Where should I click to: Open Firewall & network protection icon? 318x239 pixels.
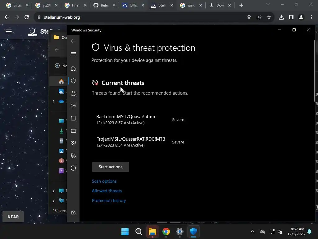coord(73,106)
